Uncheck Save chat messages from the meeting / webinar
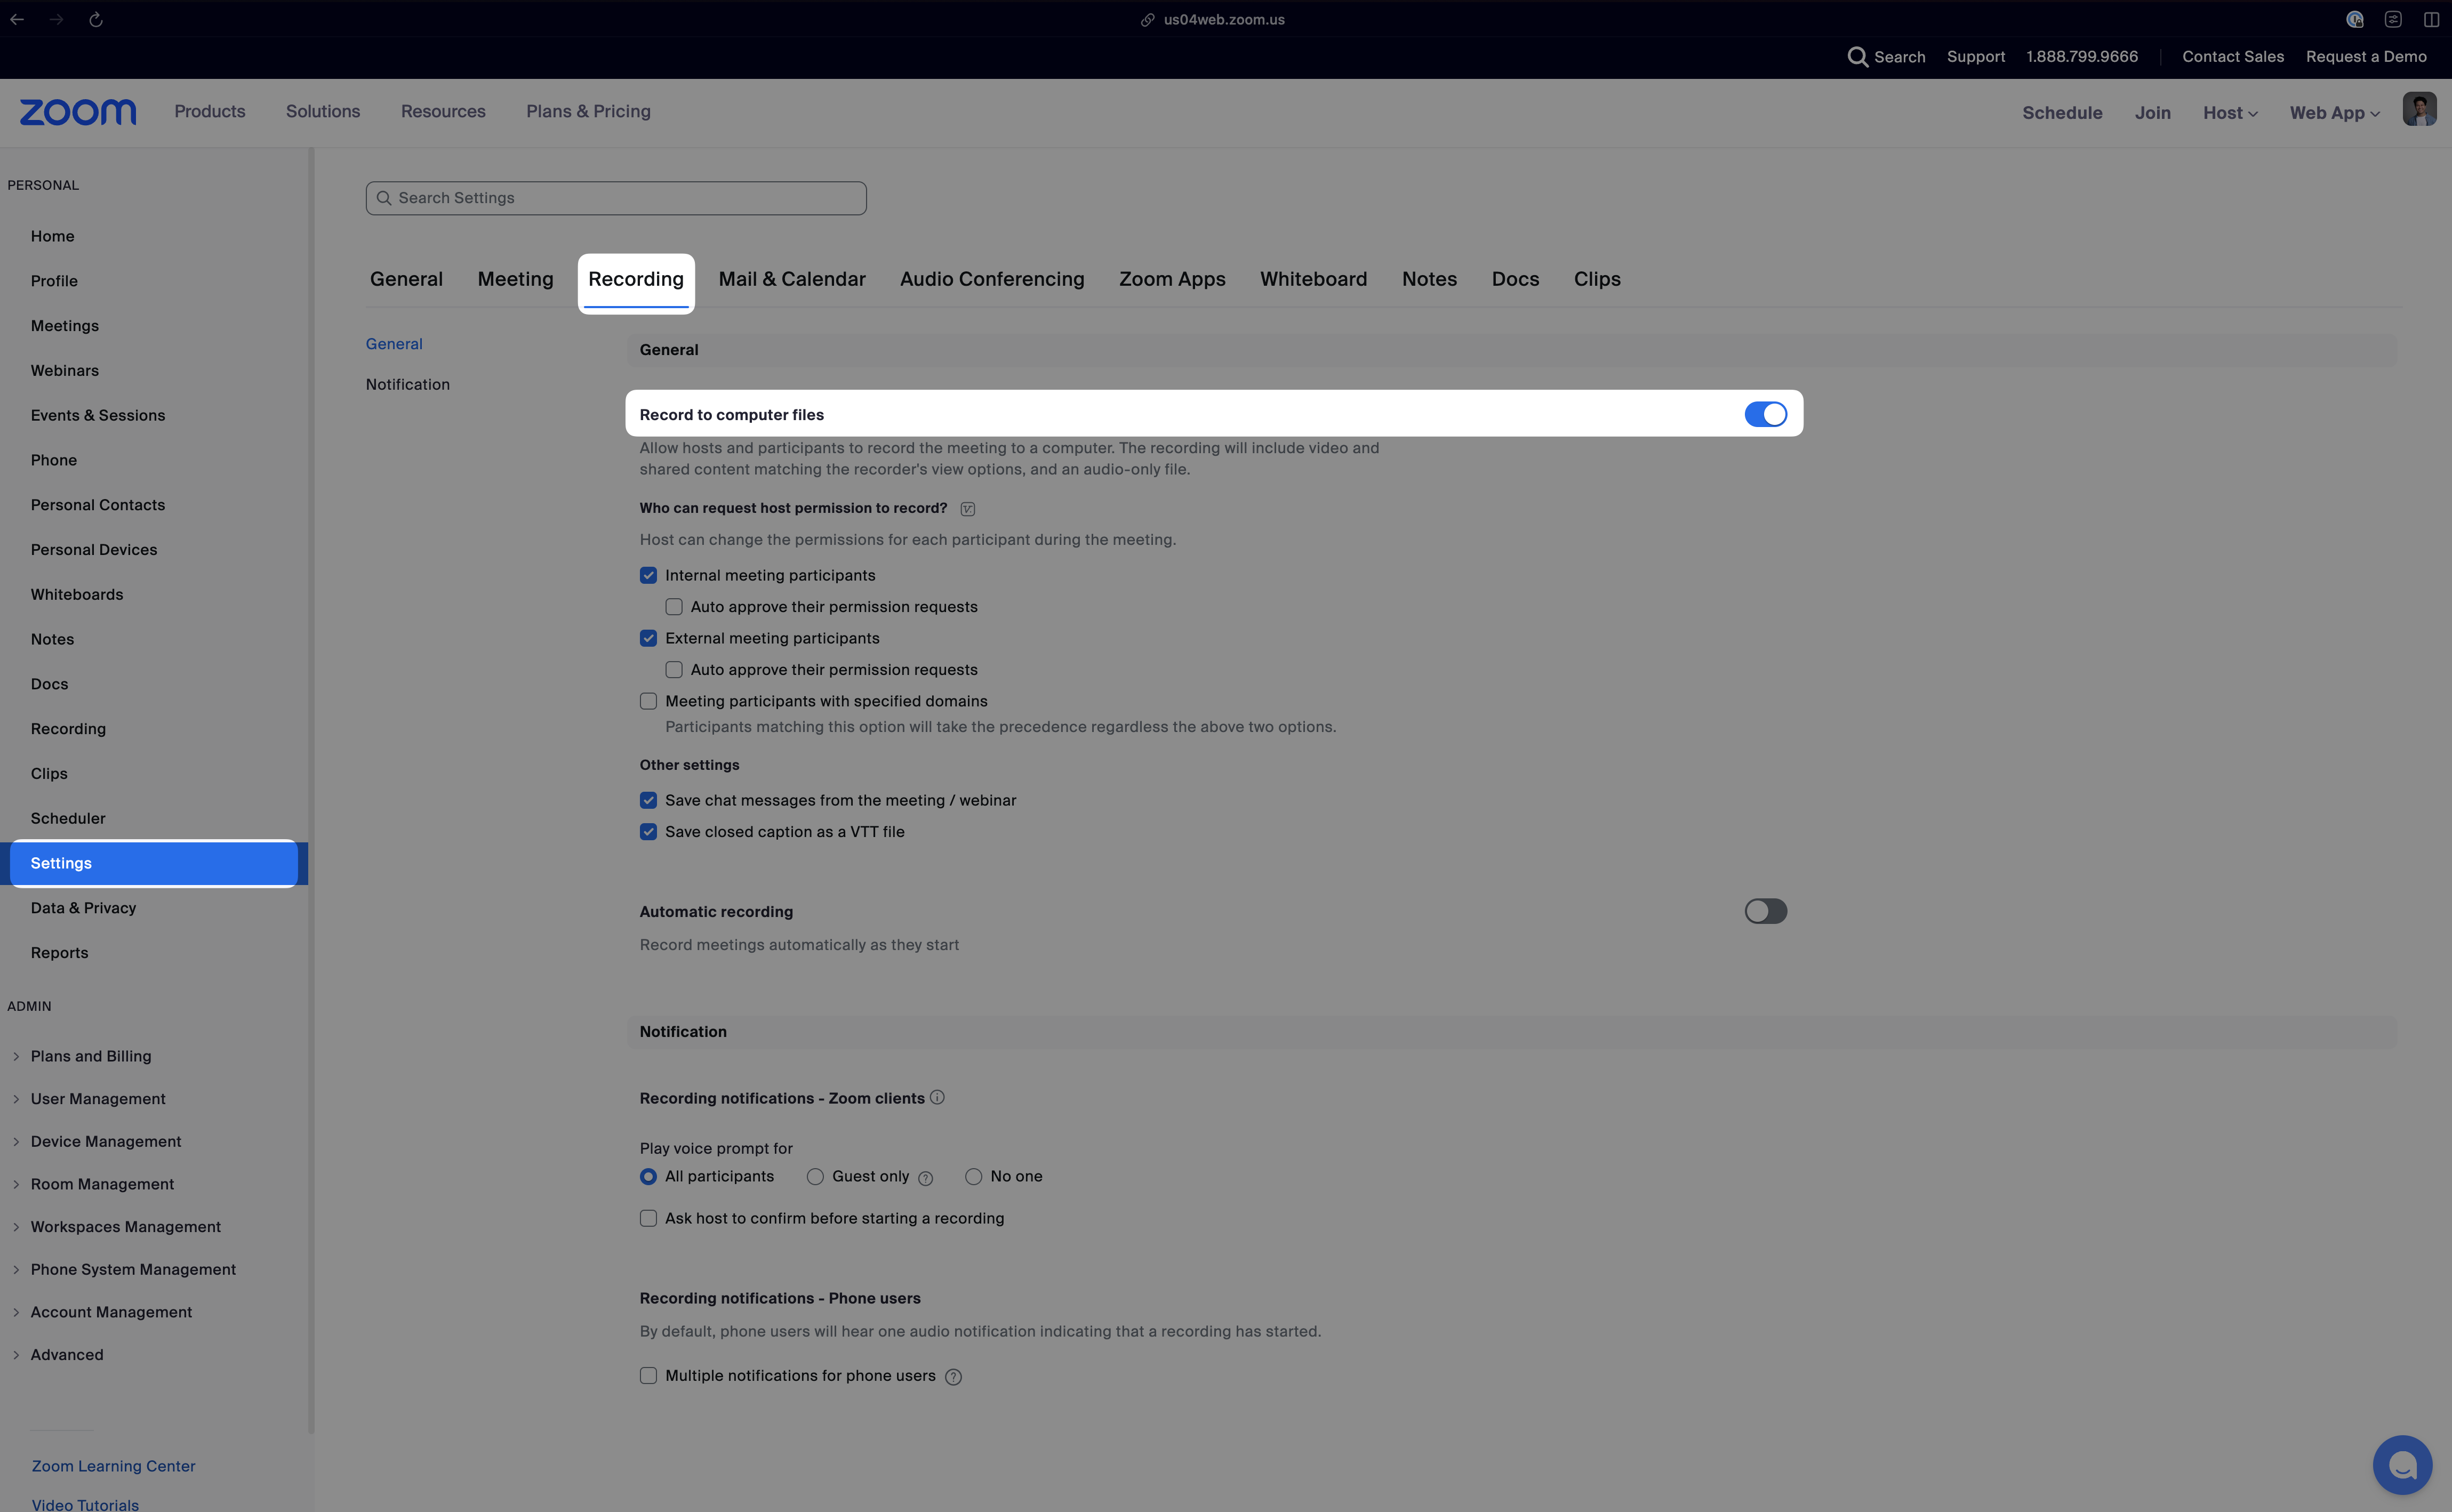This screenshot has height=1512, width=2452. (648, 801)
